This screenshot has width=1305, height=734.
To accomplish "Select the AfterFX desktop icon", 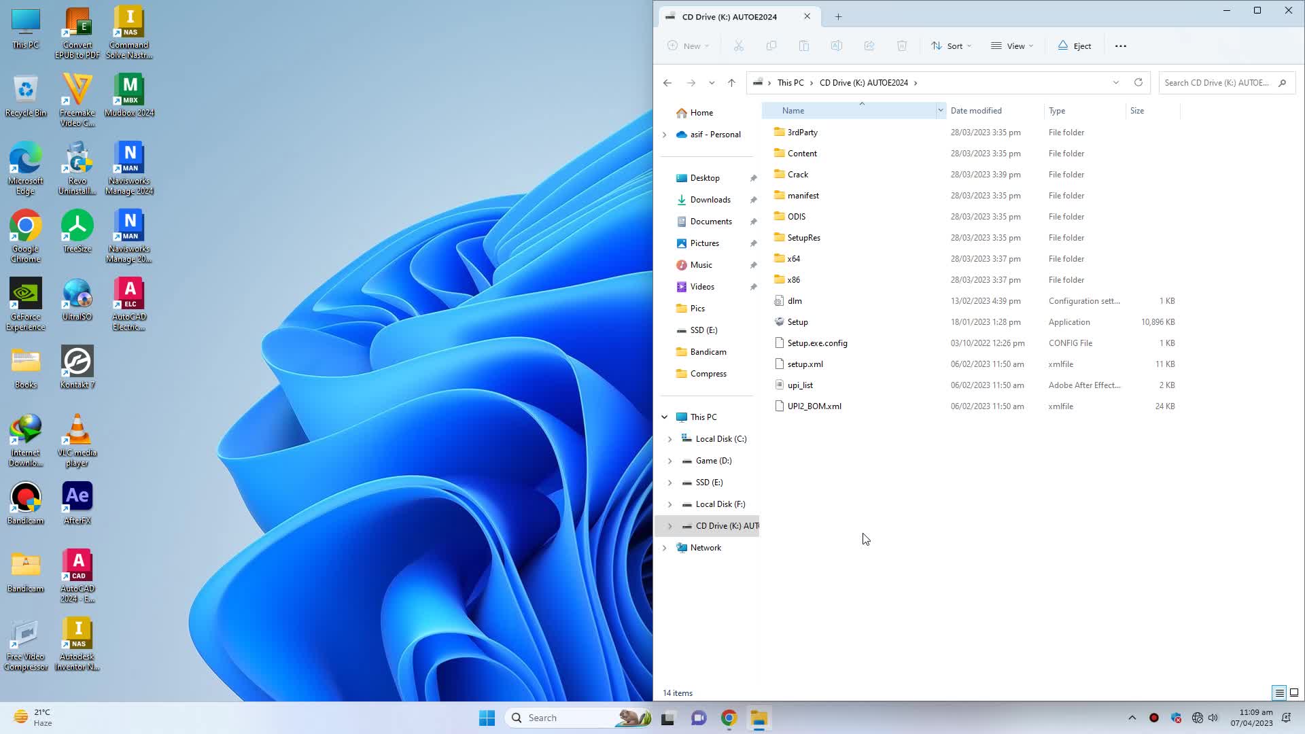I will tap(77, 503).
